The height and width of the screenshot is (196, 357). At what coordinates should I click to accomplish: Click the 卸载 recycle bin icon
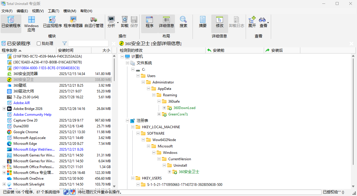click(125, 22)
